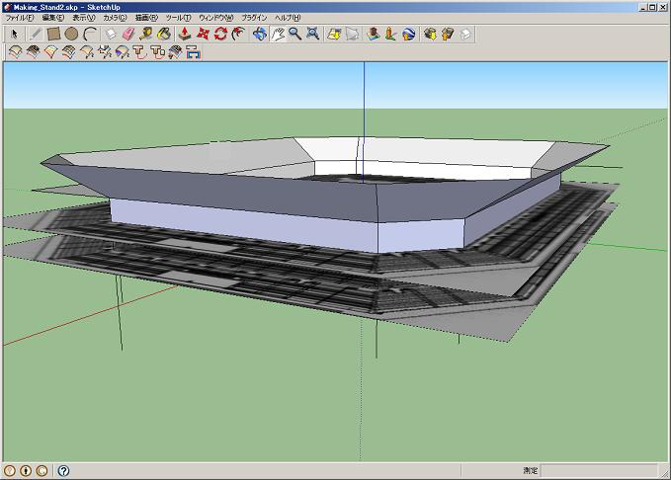671x480 pixels.
Task: Open the ウィンドウ (Window) menu
Action: (214, 18)
